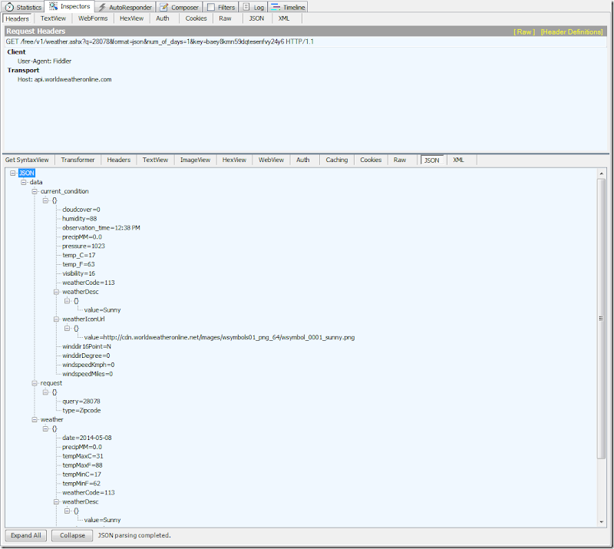Open the Raw header link
The height and width of the screenshot is (549, 614).
(524, 31)
